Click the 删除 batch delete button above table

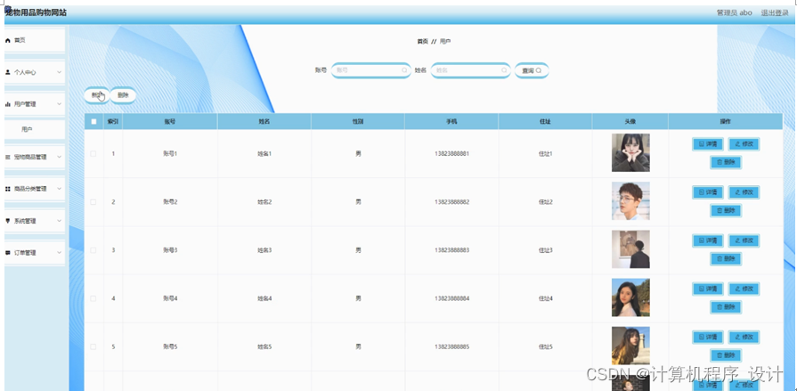click(x=123, y=95)
